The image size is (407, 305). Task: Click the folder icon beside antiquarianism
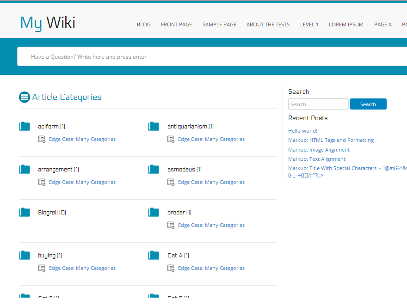point(154,126)
